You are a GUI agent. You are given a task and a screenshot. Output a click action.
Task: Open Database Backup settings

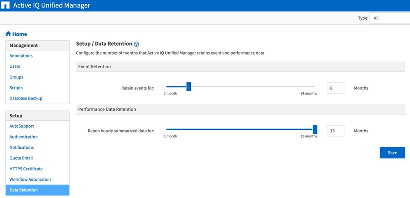[26, 98]
